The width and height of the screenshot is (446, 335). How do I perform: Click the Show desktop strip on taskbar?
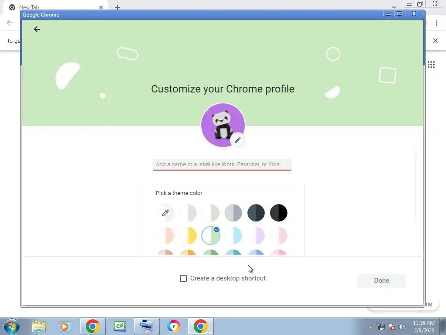(x=443, y=326)
